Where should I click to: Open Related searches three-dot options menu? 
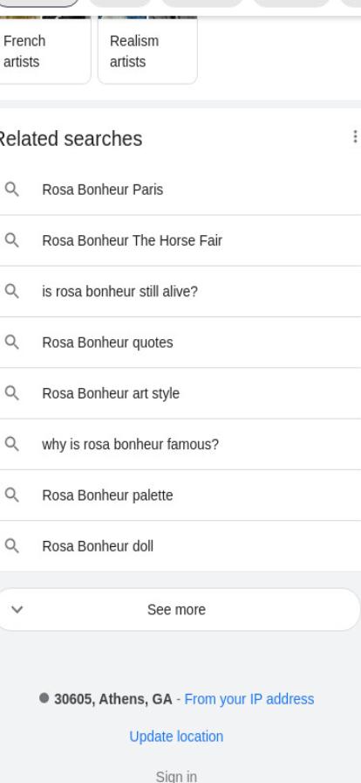355,137
